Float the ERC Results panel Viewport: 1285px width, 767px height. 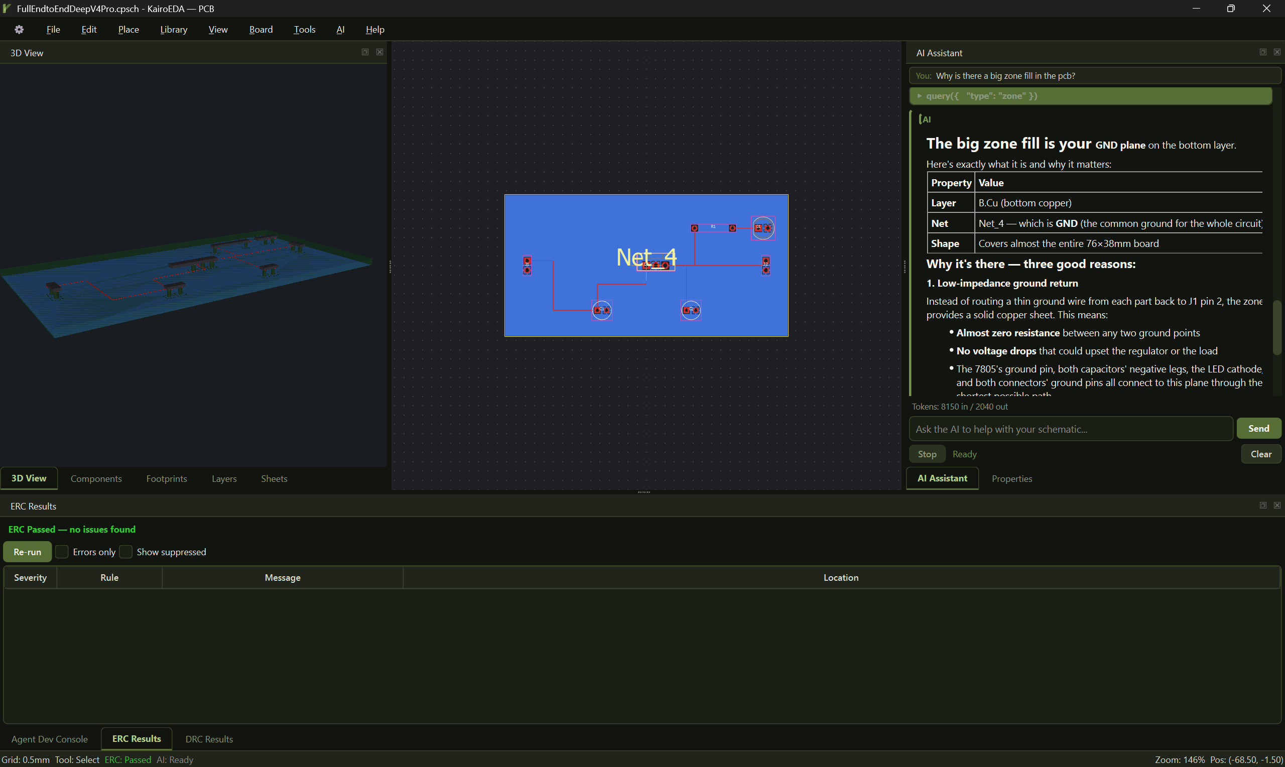pyautogui.click(x=1263, y=505)
